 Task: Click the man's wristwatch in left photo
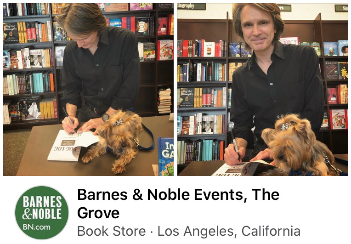pyautogui.click(x=105, y=117)
